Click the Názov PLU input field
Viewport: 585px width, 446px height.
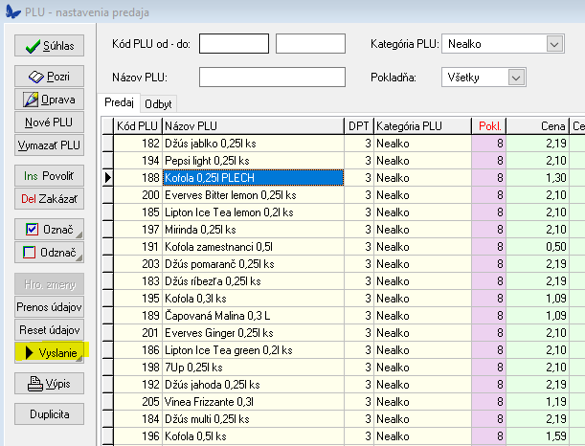click(272, 77)
